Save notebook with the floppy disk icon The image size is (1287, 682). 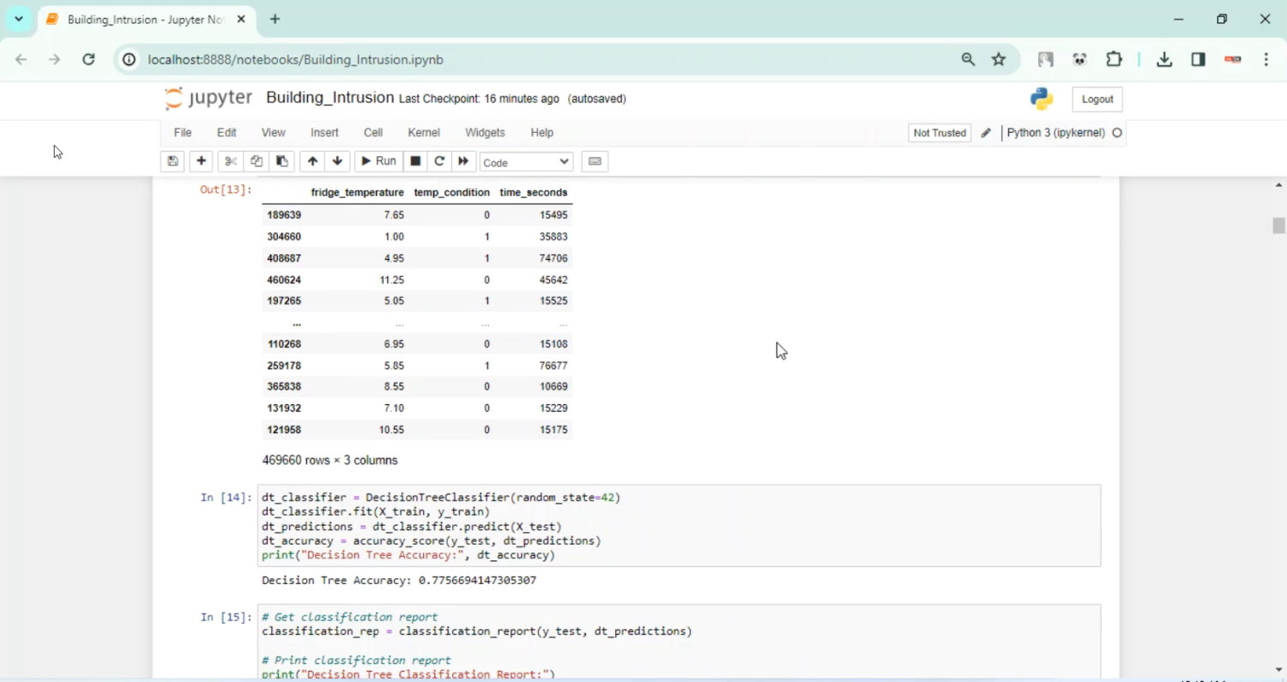(x=172, y=161)
